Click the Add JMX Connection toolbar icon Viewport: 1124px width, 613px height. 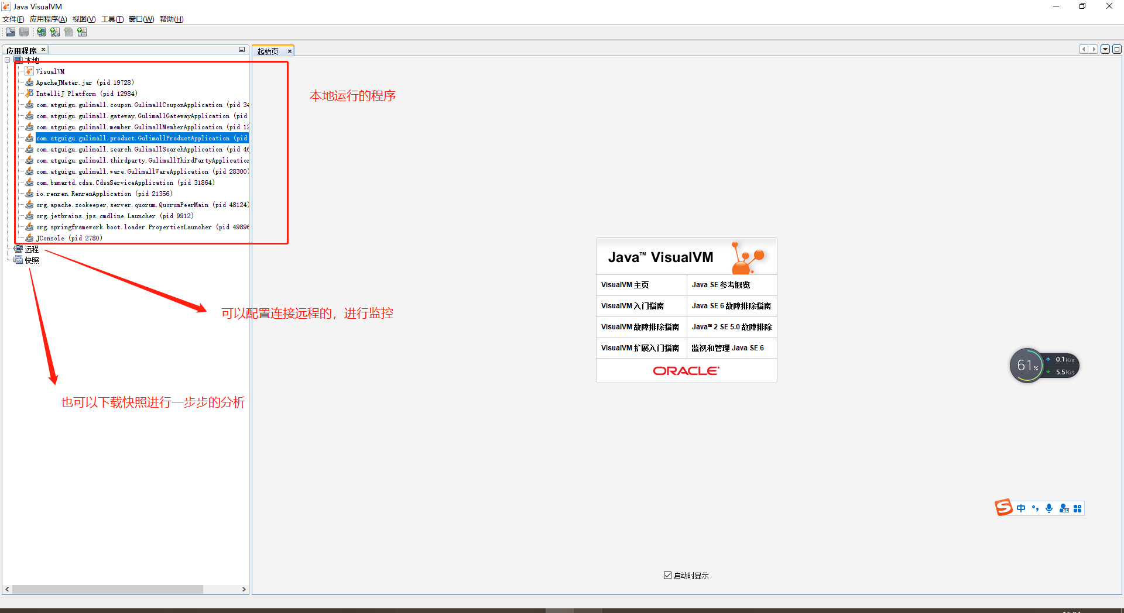tap(55, 32)
